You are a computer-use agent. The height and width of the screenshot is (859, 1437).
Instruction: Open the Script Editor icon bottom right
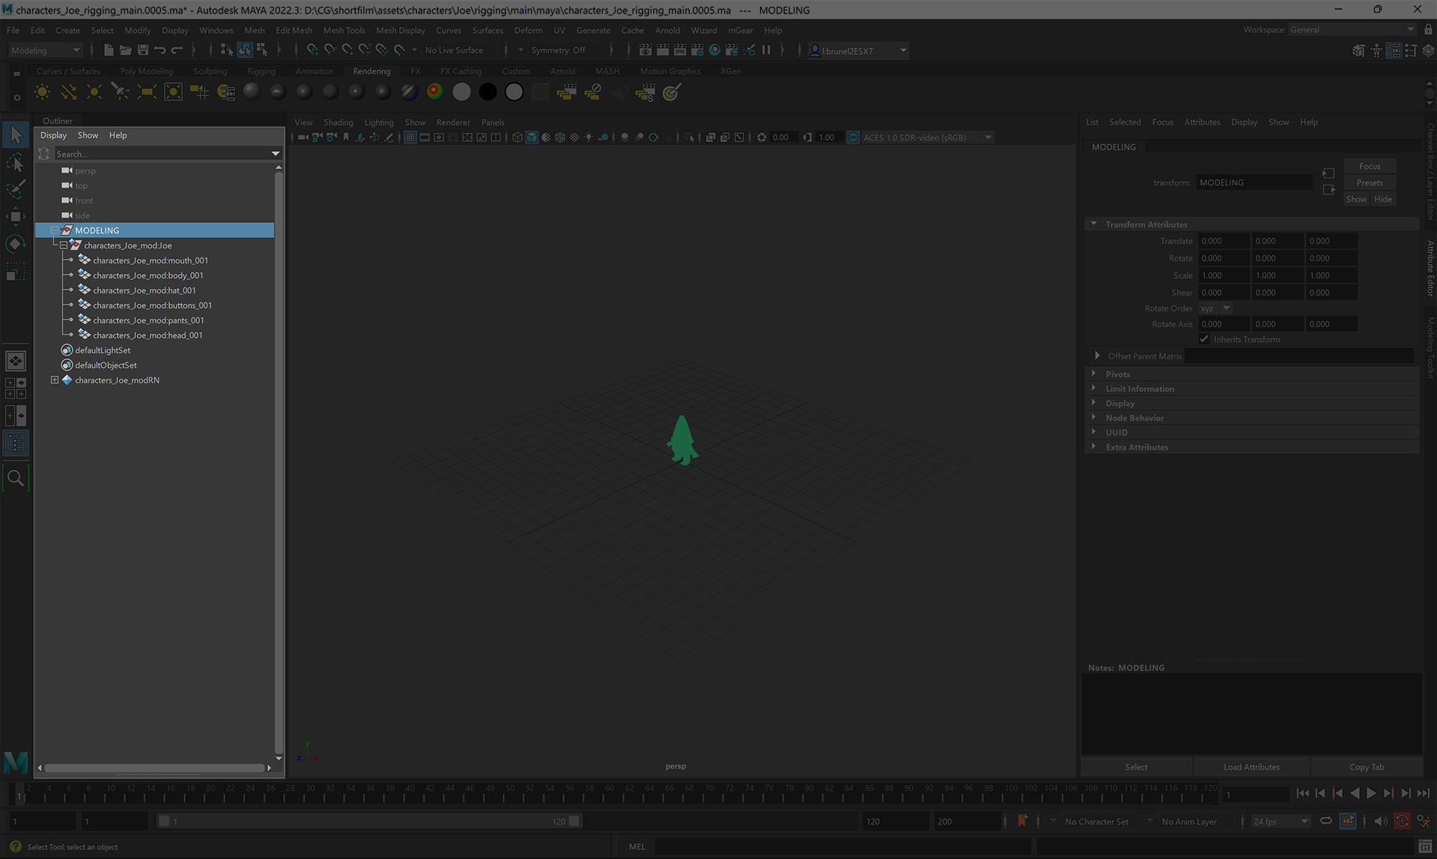point(1425,847)
